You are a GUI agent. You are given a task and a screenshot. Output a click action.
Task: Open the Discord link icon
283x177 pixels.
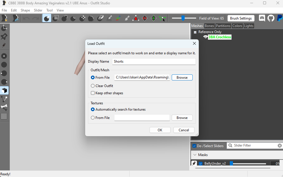pyautogui.click(x=262, y=18)
